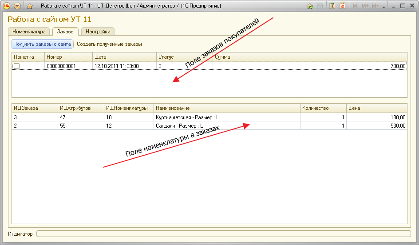
Task: Select the Куртка детская - Размер : L row
Action: 186,117
